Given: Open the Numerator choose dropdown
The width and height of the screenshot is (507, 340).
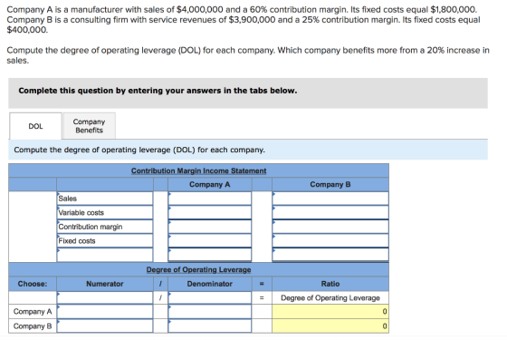Looking at the screenshot, I should pyautogui.click(x=105, y=297).
